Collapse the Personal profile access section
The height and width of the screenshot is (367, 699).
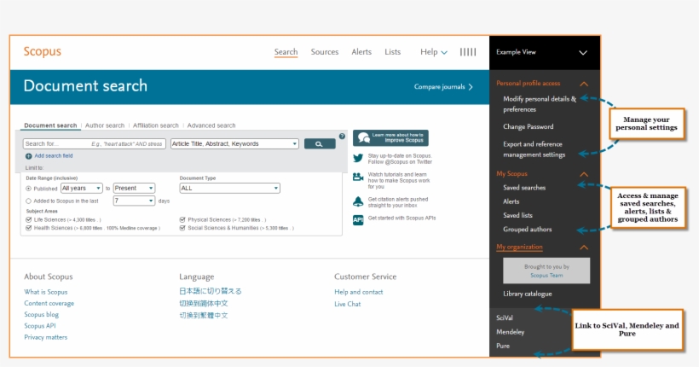(584, 84)
